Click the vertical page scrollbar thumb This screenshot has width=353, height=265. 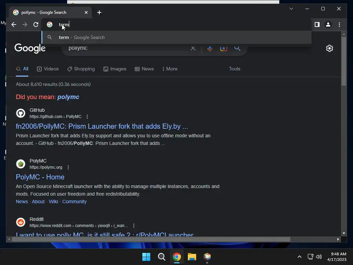(344, 61)
